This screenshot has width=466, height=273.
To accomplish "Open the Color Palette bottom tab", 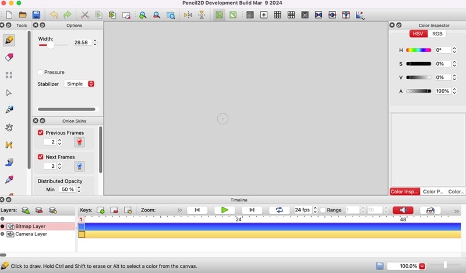I will (x=433, y=192).
